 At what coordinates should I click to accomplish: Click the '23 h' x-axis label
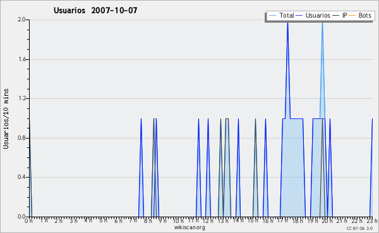click(x=372, y=220)
